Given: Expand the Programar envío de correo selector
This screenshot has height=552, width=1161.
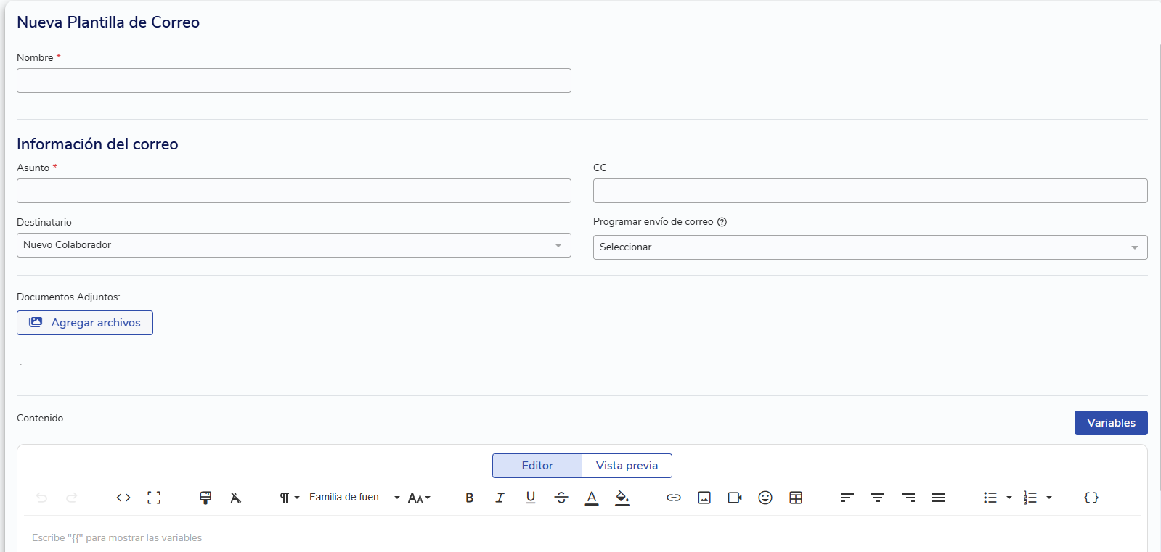Looking at the screenshot, I should [x=870, y=247].
